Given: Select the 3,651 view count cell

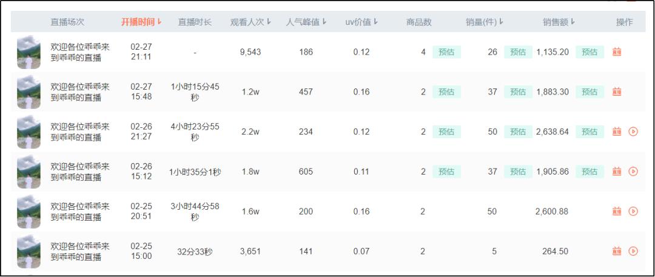Looking at the screenshot, I should (250, 251).
